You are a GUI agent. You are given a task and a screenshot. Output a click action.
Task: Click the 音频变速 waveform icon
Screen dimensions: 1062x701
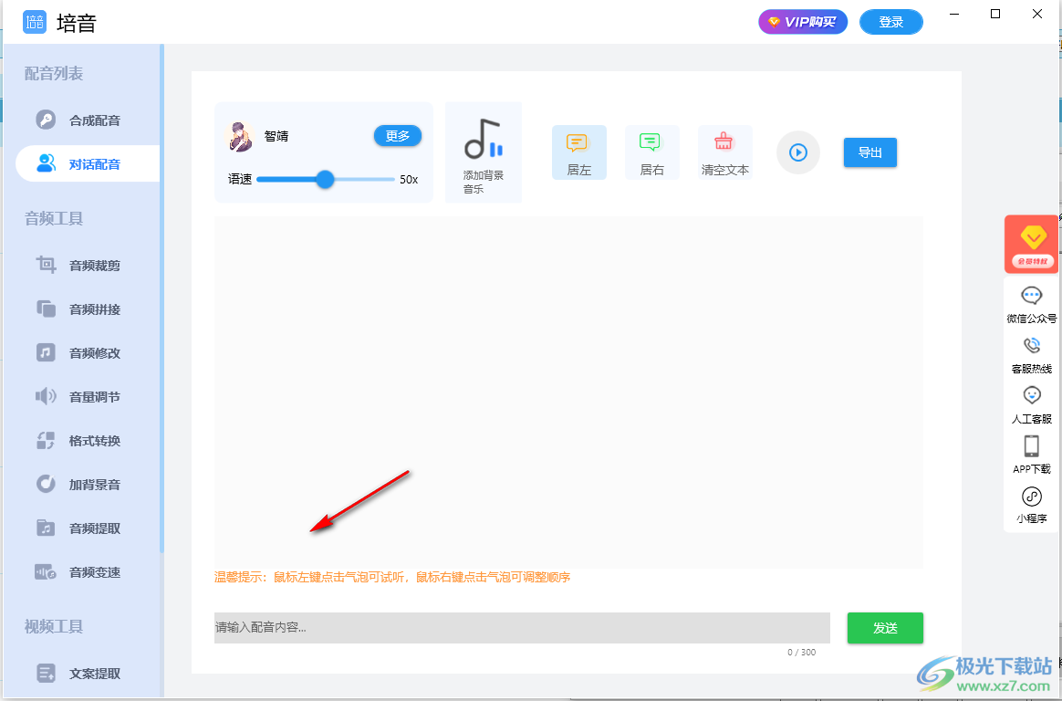click(x=46, y=572)
